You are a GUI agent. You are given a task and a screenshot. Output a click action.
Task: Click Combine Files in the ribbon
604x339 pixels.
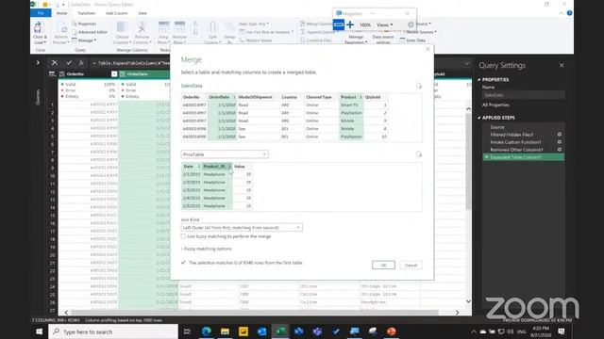pyautogui.click(x=316, y=40)
